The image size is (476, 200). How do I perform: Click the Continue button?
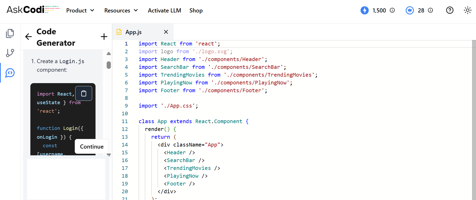point(92,146)
